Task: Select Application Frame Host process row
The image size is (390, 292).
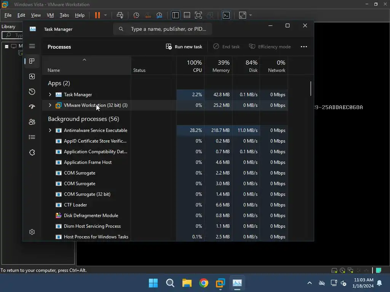Action: [165, 162]
